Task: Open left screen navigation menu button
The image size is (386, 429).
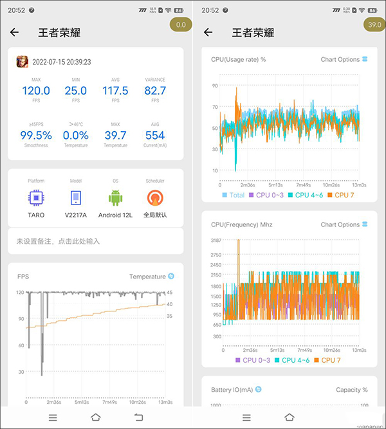Action: click(53, 417)
